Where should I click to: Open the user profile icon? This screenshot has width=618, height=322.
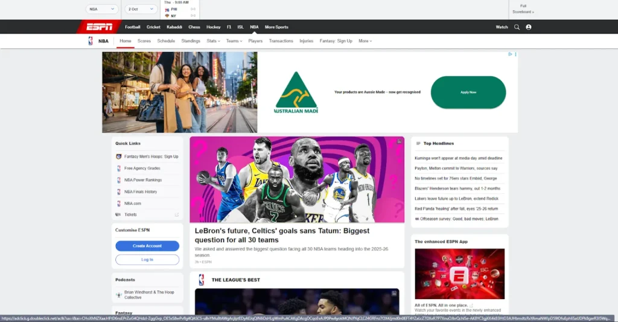[x=529, y=27]
